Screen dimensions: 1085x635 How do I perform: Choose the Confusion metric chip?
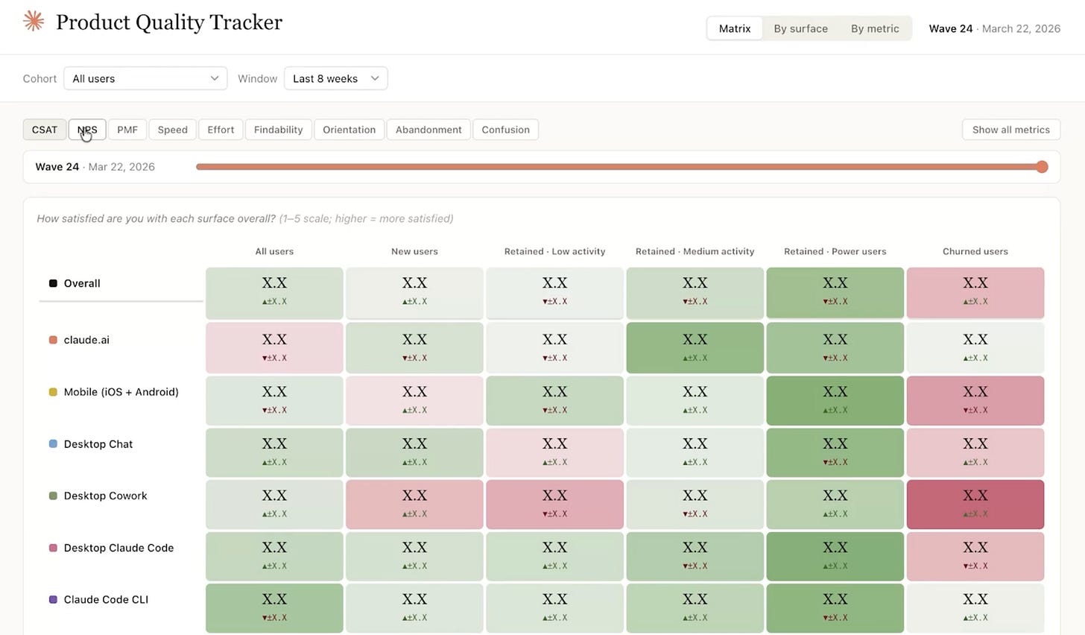(x=505, y=130)
